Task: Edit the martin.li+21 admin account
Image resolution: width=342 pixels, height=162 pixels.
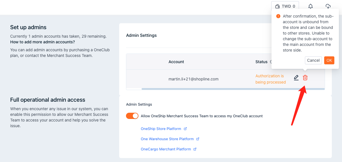Action: [x=296, y=78]
